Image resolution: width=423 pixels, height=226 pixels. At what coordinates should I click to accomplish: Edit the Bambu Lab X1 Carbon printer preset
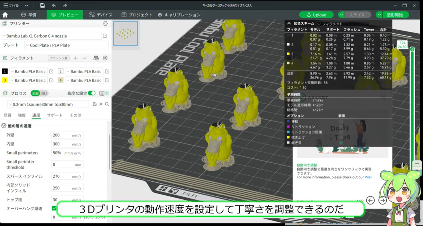pos(105,36)
